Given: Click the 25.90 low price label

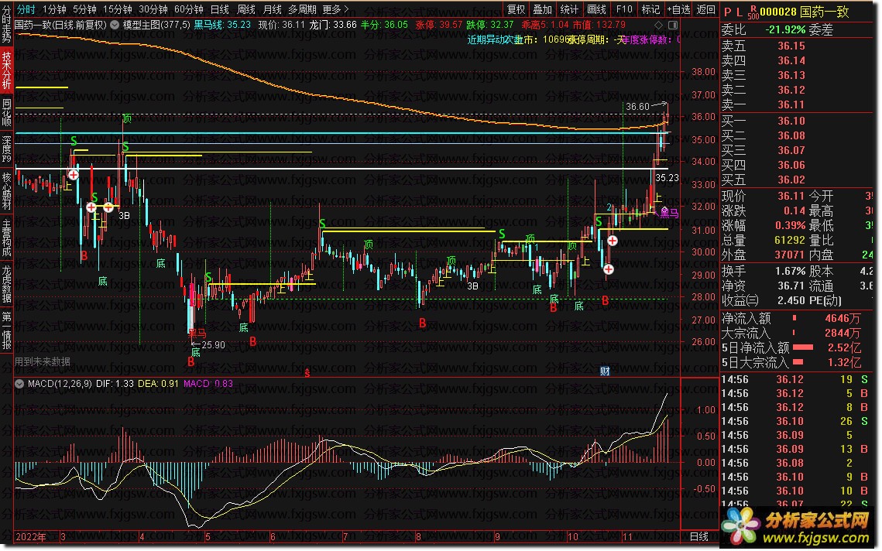Looking at the screenshot, I should 213,344.
